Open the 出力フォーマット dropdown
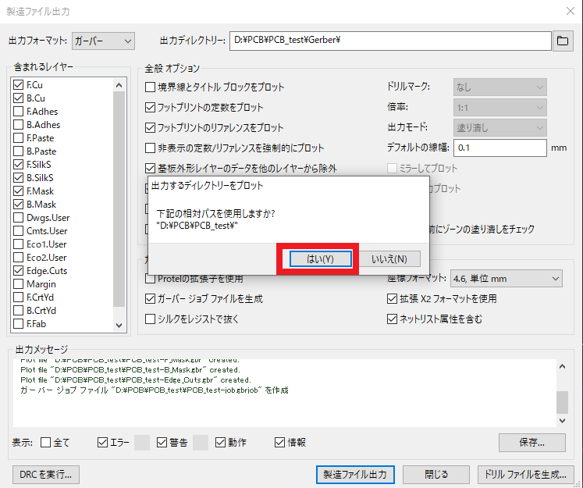Screen dimensions: 583x488 click(103, 41)
